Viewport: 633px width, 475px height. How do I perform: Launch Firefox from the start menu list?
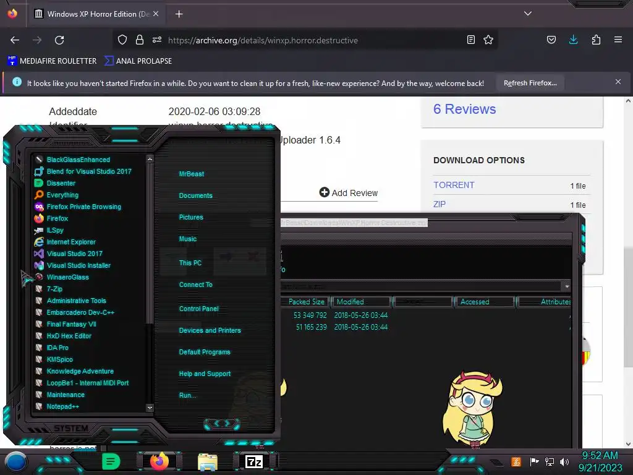[x=51, y=218]
